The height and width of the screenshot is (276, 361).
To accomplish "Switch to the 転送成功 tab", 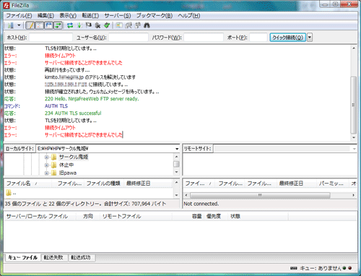I will tap(81, 258).
